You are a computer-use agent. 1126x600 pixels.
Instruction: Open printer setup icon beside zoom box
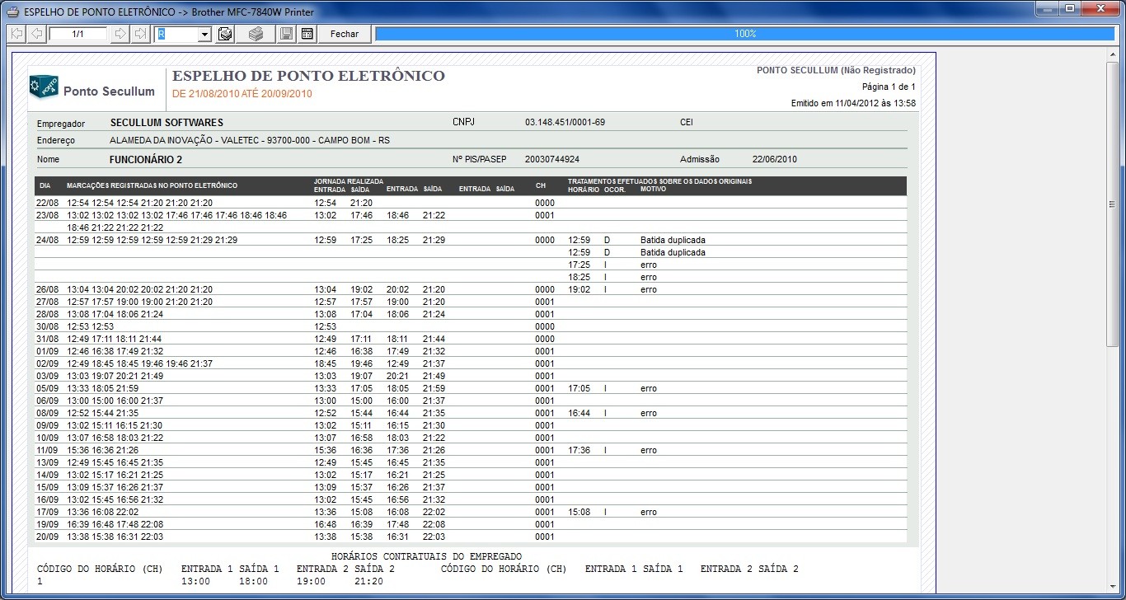point(225,34)
